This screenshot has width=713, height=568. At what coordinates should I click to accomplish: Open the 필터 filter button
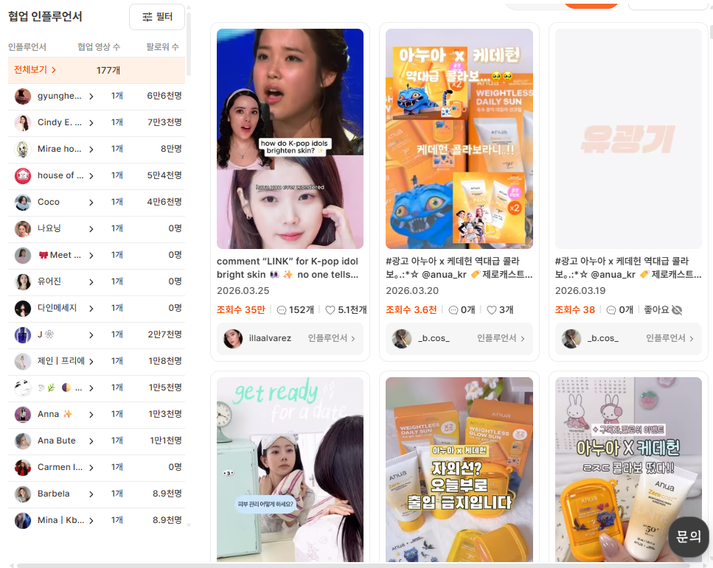point(156,17)
